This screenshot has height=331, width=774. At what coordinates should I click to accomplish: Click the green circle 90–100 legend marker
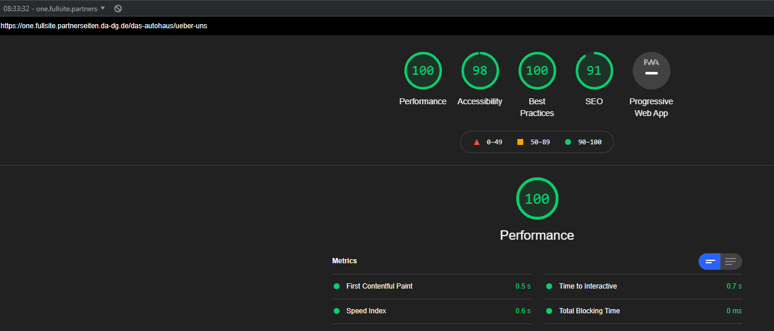[568, 142]
